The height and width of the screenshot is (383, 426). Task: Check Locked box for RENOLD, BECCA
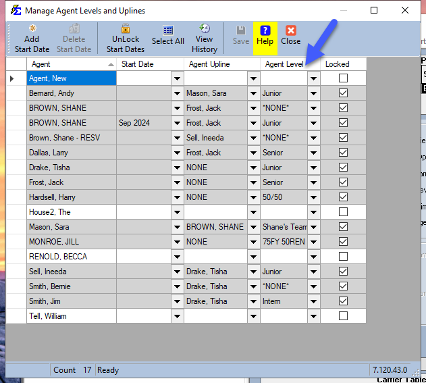(343, 256)
